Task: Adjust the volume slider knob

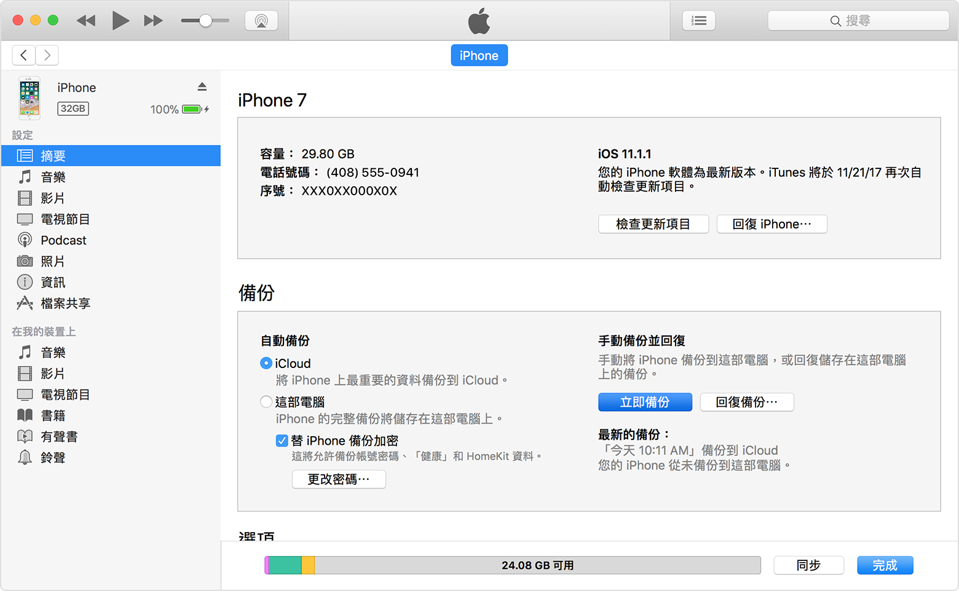Action: point(205,21)
